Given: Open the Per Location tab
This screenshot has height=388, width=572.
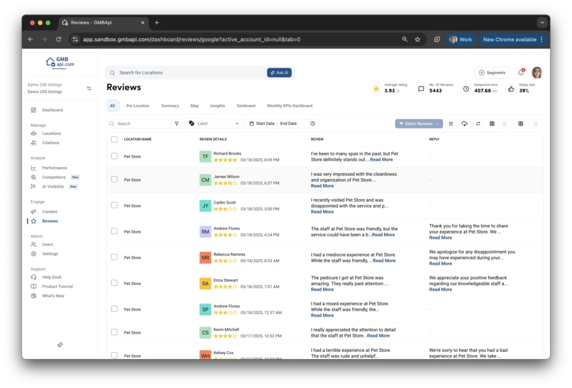Looking at the screenshot, I should 138,106.
